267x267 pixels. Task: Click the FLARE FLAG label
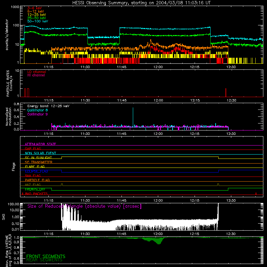[35, 167]
